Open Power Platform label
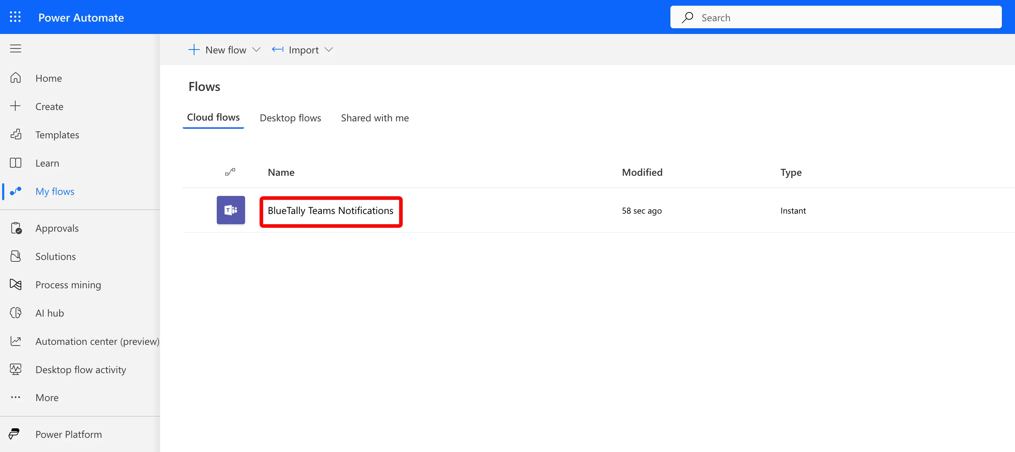This screenshot has height=452, width=1015. point(69,434)
